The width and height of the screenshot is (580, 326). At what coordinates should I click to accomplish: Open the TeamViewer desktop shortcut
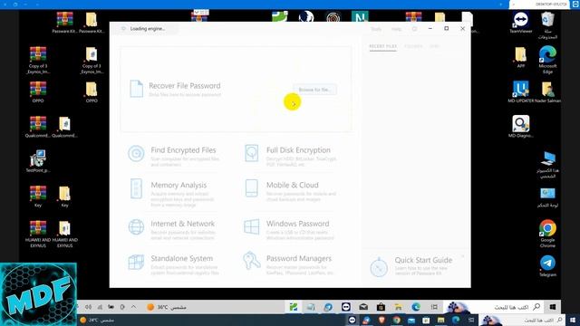[521, 22]
